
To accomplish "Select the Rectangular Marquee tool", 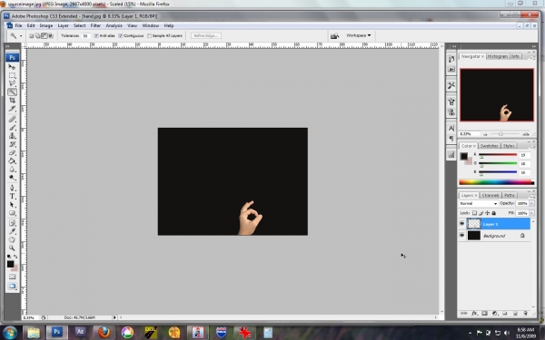I will pos(12,75).
